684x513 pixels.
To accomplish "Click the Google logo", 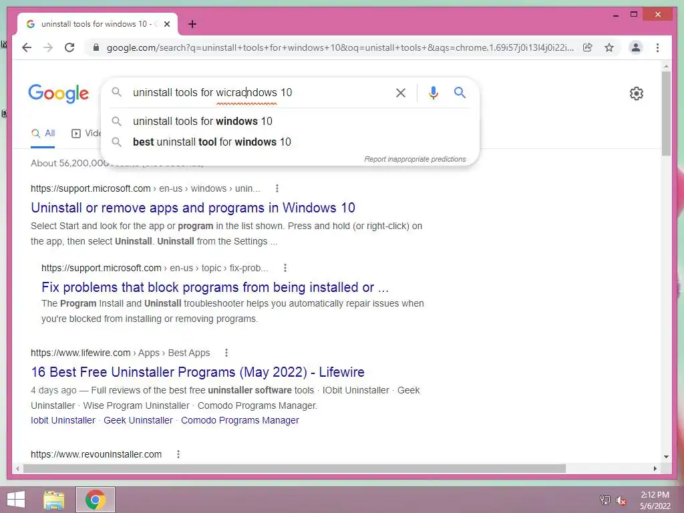I will point(59,94).
